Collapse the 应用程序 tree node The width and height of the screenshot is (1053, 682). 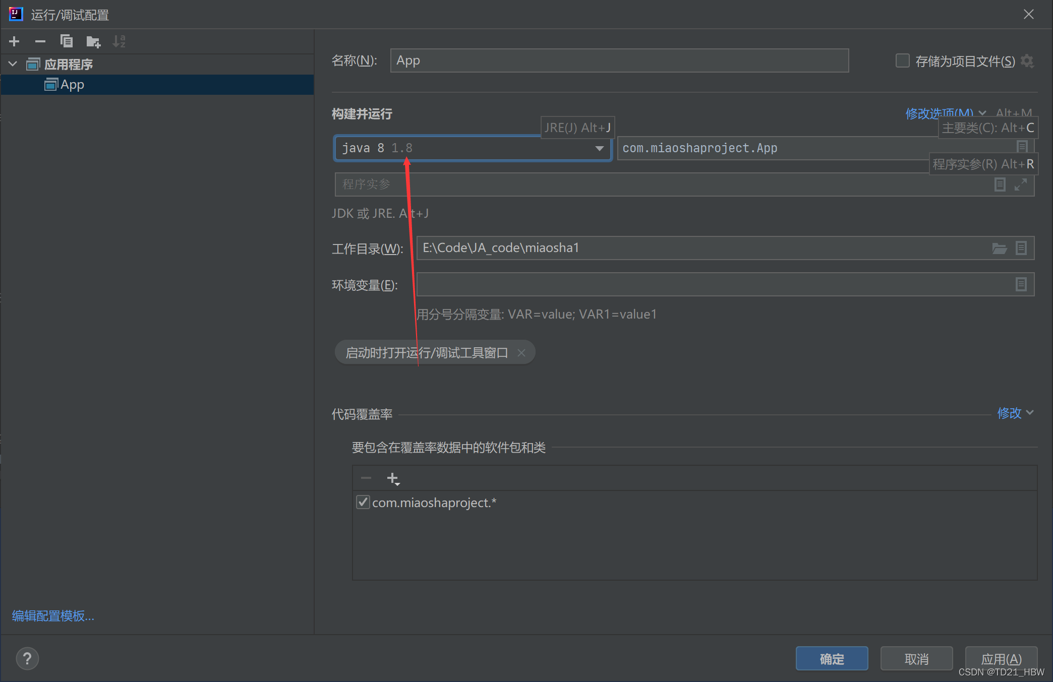coord(13,64)
